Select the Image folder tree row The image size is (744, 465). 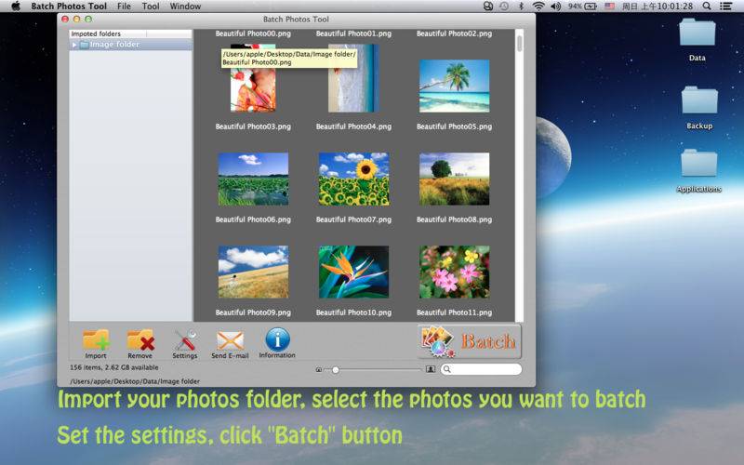pos(130,45)
